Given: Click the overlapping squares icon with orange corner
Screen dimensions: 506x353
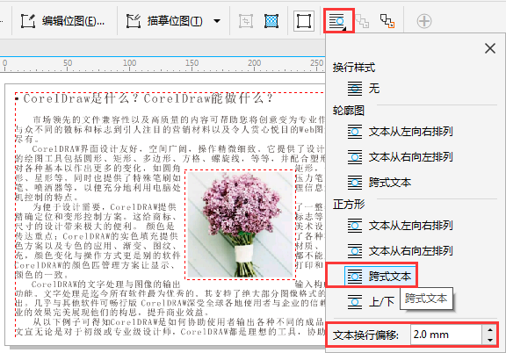Looking at the screenshot, I should coord(387,21).
